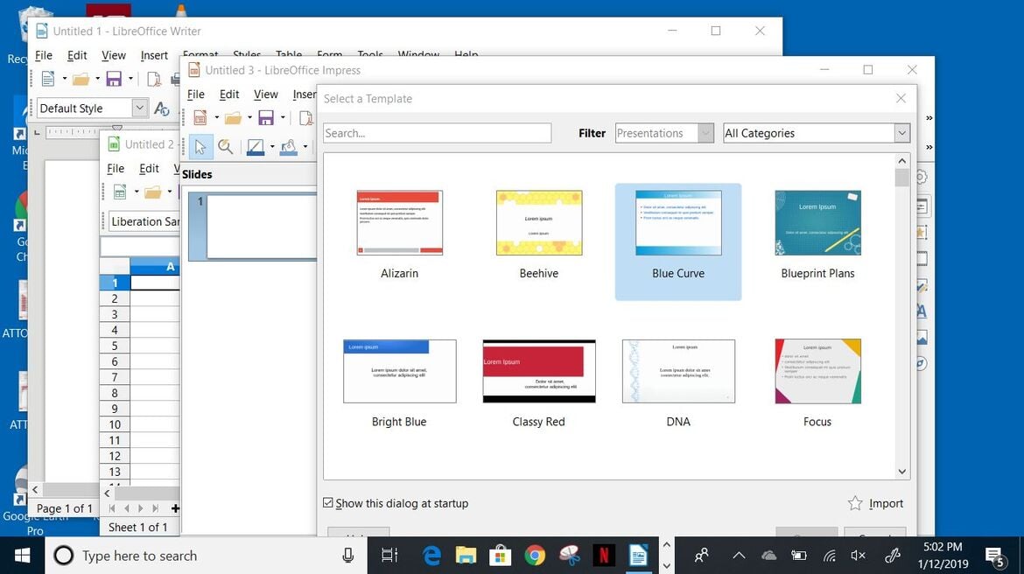Click the New Spreadsheet icon in Calc toolbar
This screenshot has width=1024, height=574.
coord(120,192)
